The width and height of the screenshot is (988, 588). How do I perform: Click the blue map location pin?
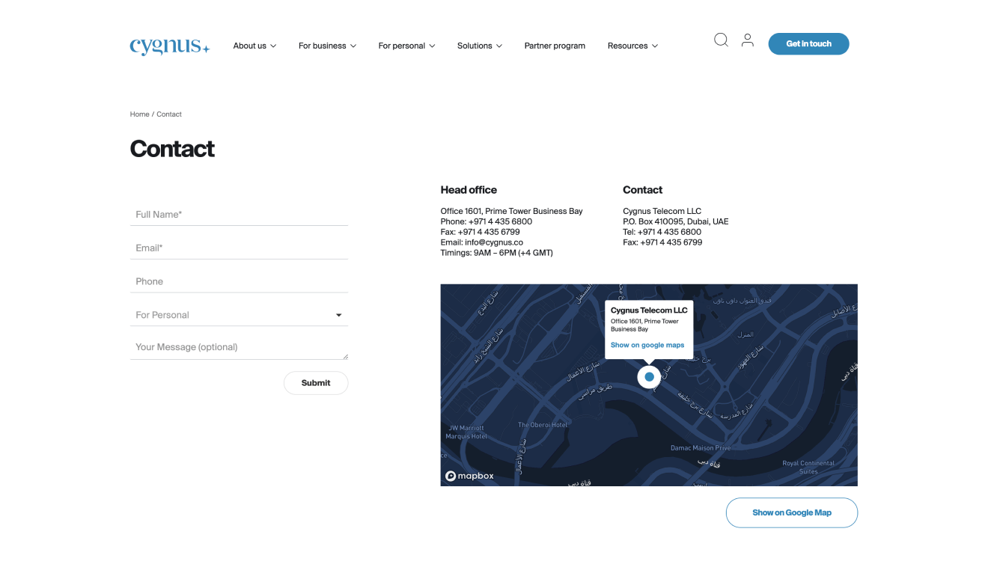pyautogui.click(x=649, y=377)
